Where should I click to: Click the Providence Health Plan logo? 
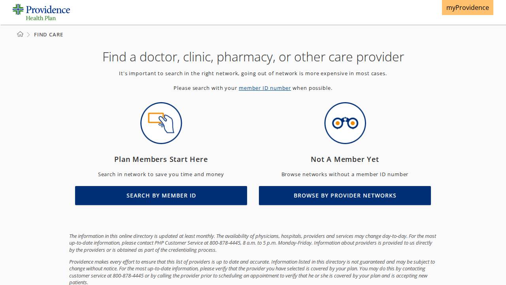coord(41,12)
